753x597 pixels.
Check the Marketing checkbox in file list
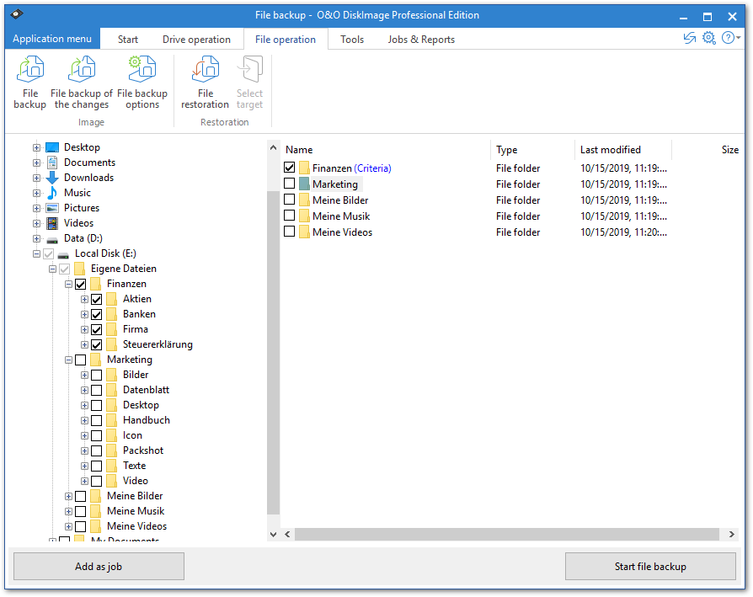[x=289, y=184]
